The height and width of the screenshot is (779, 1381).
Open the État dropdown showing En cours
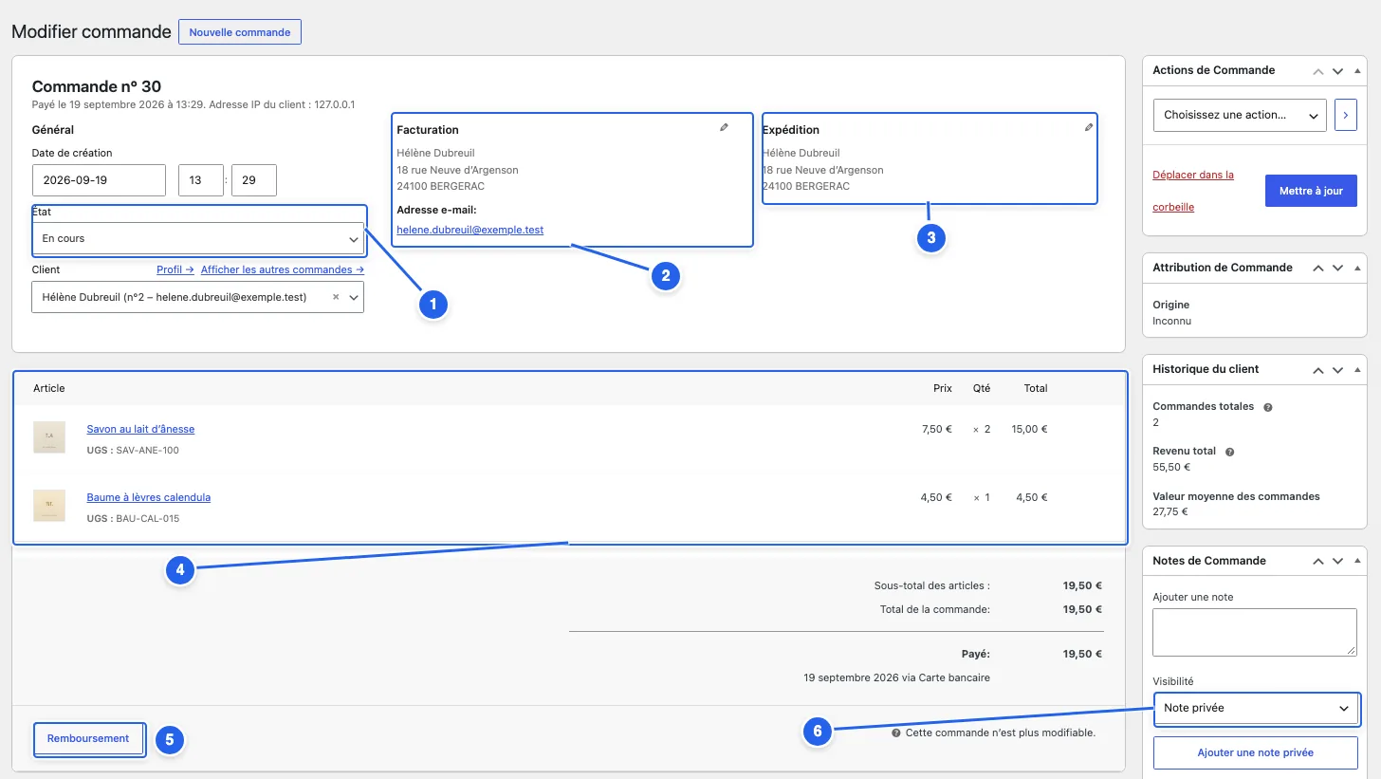pyautogui.click(x=198, y=238)
